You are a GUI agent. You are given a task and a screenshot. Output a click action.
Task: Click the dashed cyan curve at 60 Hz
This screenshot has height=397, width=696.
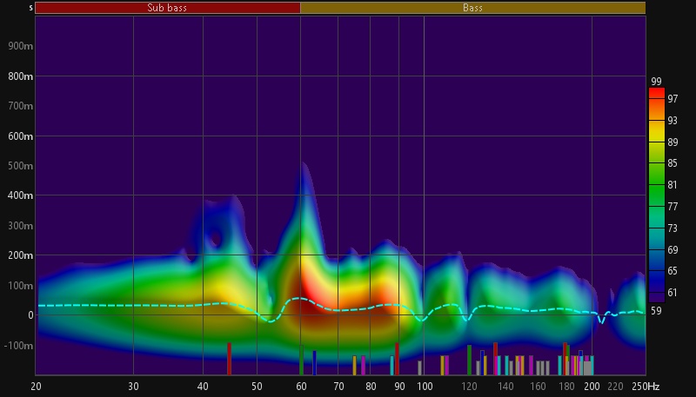301,298
